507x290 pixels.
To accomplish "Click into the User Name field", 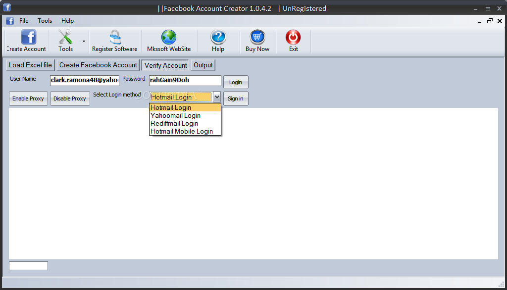I will point(85,81).
